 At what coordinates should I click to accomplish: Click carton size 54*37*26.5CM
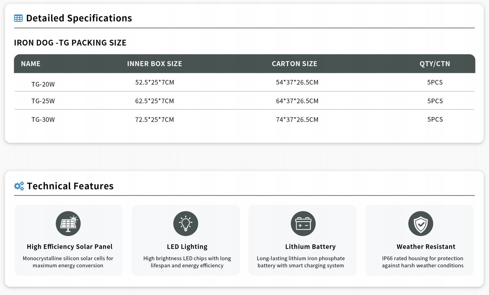(297, 82)
